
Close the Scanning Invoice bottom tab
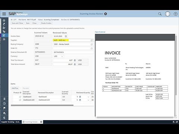coord(41,122)
